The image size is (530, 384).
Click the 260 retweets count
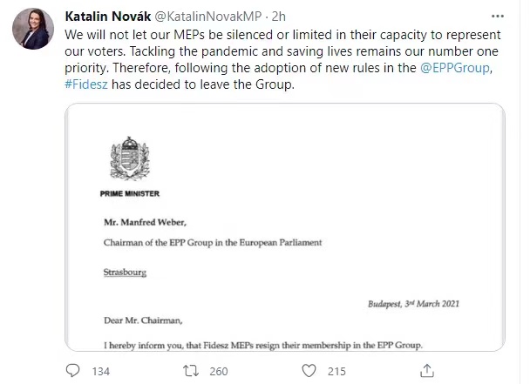click(x=219, y=372)
